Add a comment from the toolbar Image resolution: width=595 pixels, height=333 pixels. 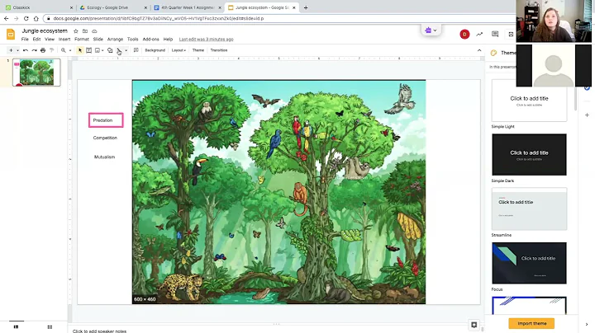point(136,50)
